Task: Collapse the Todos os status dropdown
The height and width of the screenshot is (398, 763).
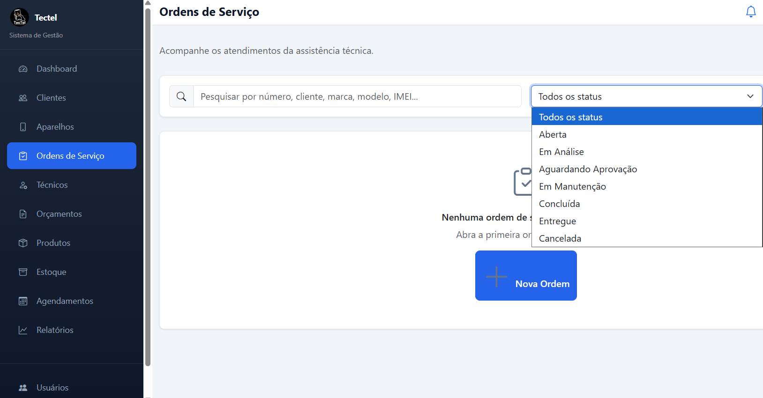Action: click(646, 96)
